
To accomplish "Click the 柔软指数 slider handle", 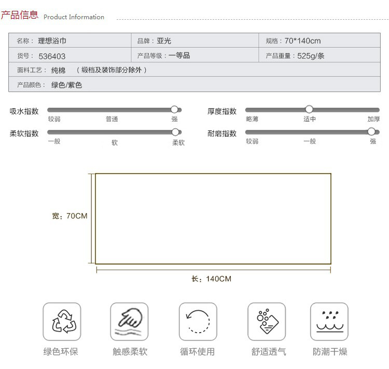I will (x=175, y=132).
